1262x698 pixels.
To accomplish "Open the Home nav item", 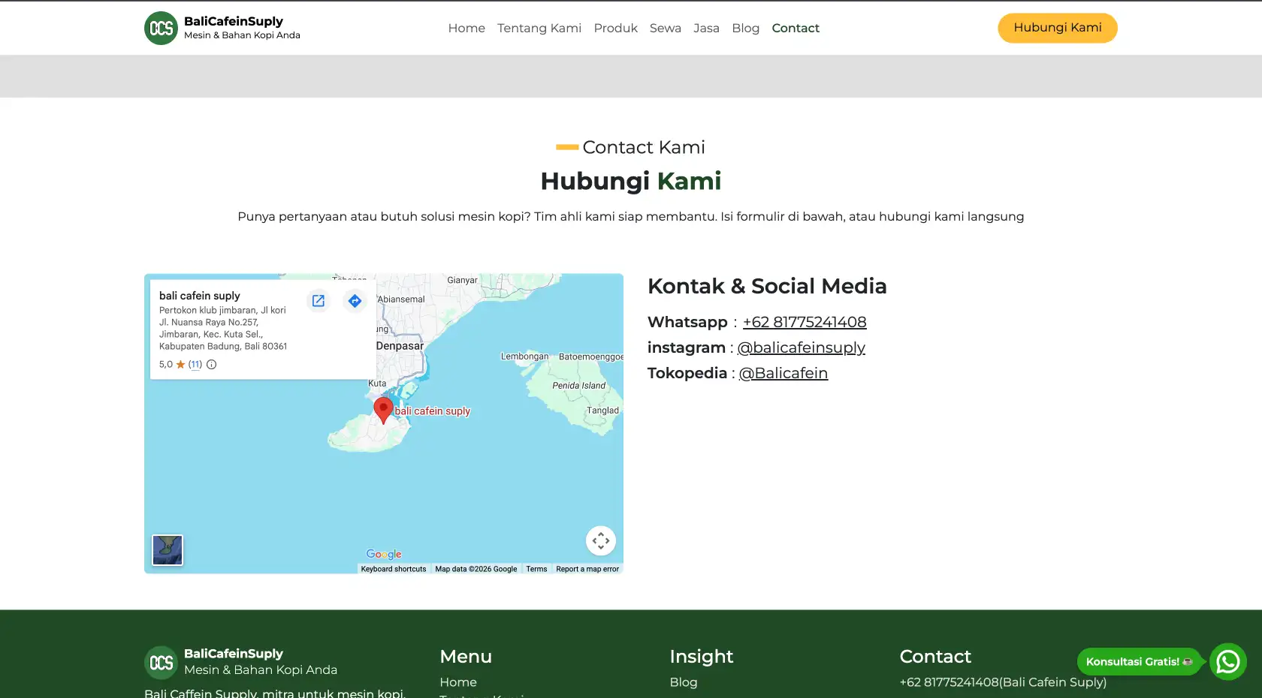I will [466, 28].
